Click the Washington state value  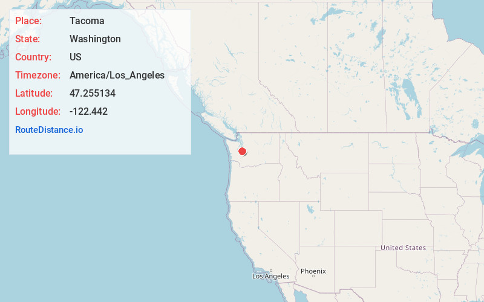coord(95,39)
